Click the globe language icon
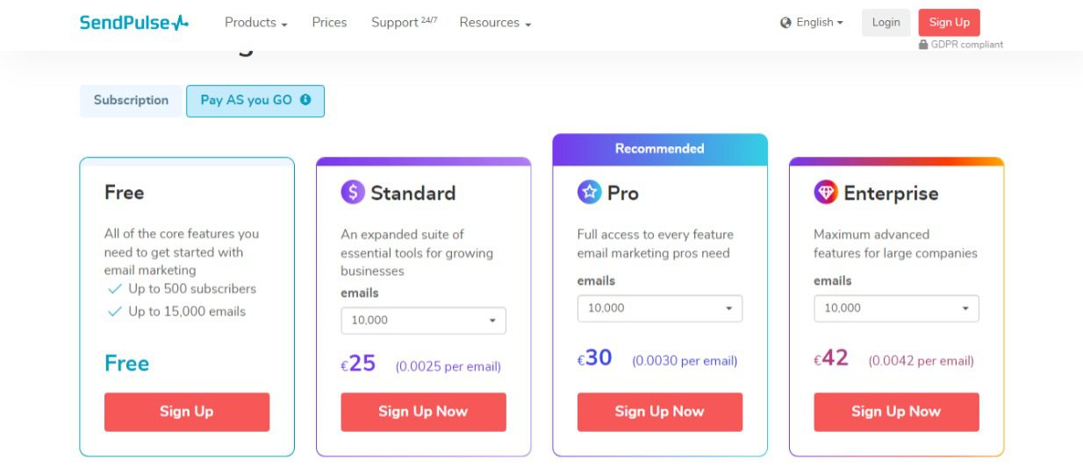Screen dimensions: 1083x473 point(785,23)
